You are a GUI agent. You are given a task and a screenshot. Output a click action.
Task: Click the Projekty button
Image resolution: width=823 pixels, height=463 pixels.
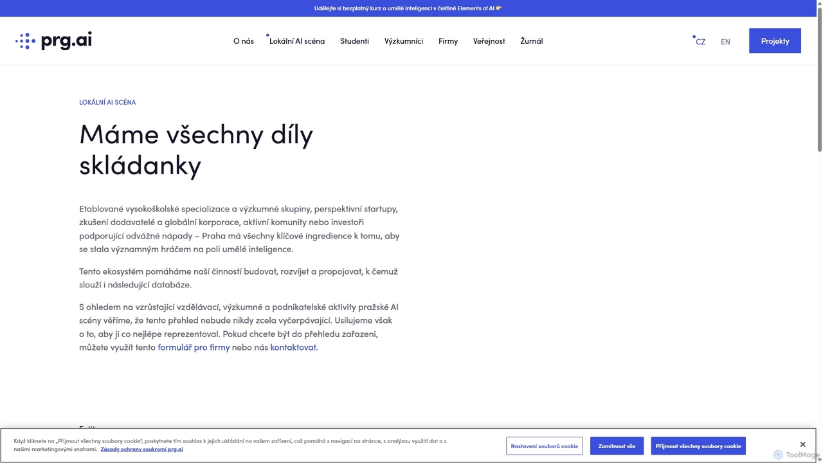point(775,41)
